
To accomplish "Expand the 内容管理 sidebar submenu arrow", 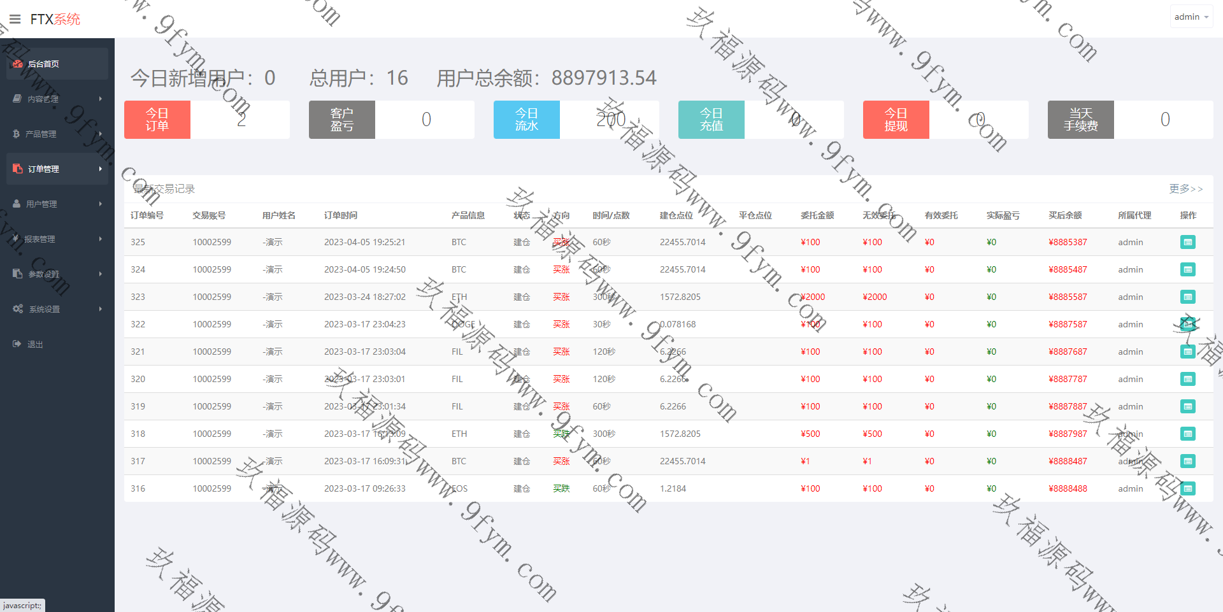I will [x=100, y=99].
